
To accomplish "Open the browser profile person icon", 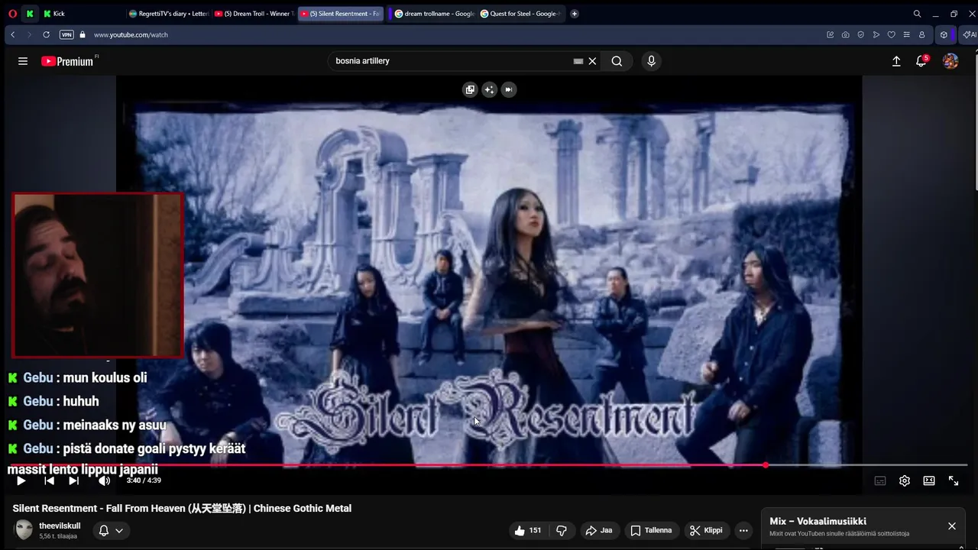I will click(x=921, y=34).
